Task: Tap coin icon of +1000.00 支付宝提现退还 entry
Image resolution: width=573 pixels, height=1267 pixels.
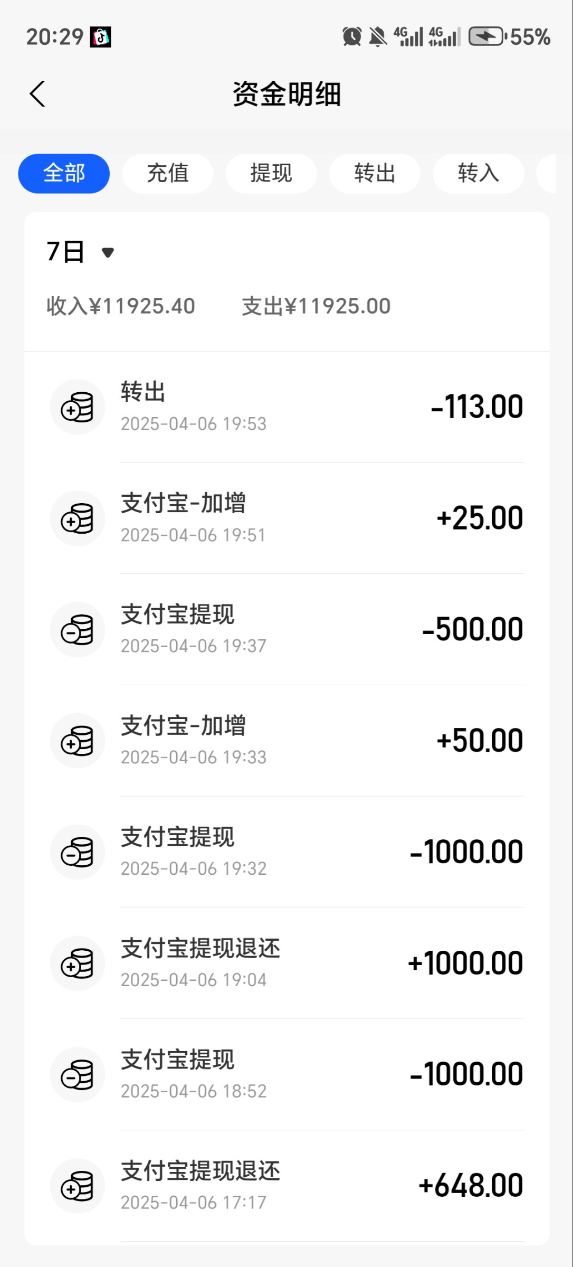Action: click(78, 963)
